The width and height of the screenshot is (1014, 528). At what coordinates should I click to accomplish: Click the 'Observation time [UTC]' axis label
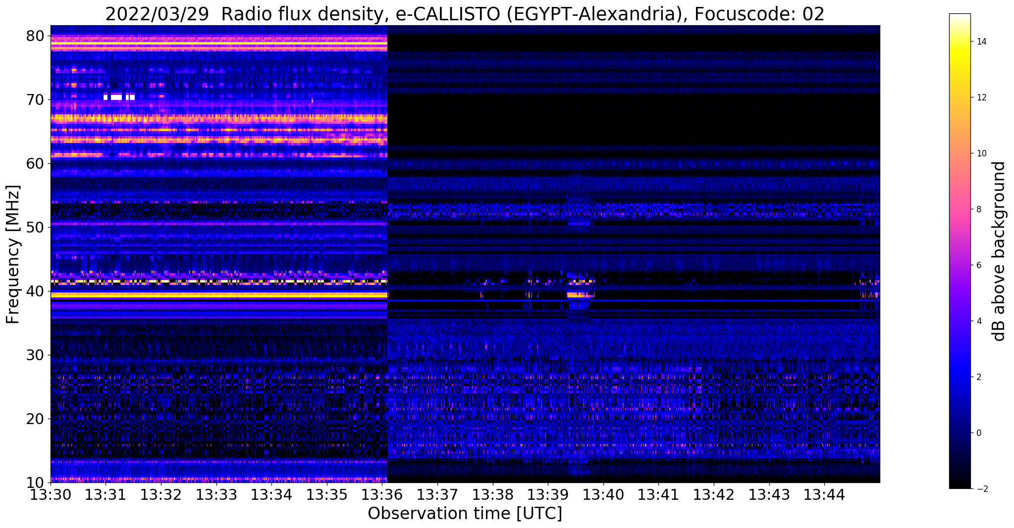[x=465, y=513]
